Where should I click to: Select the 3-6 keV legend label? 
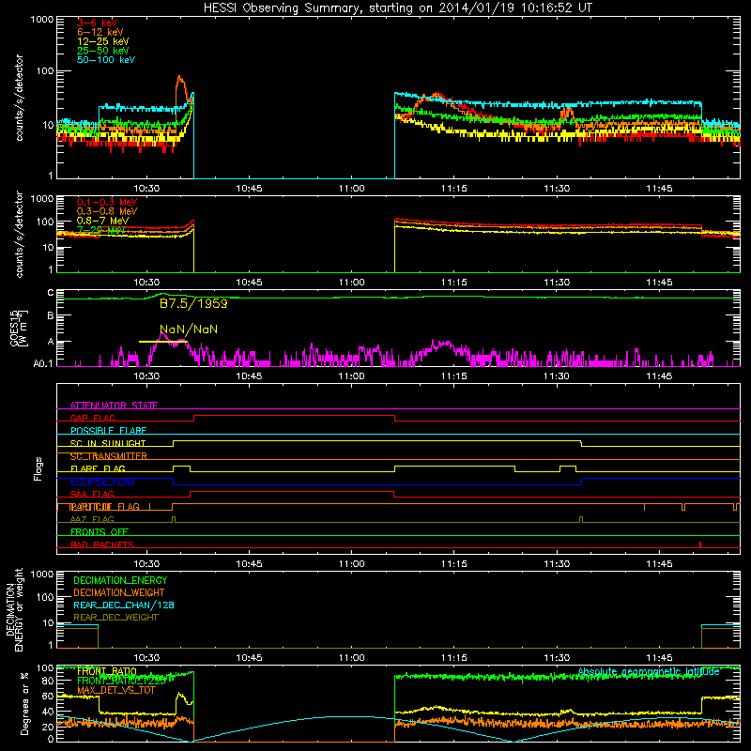coord(98,23)
